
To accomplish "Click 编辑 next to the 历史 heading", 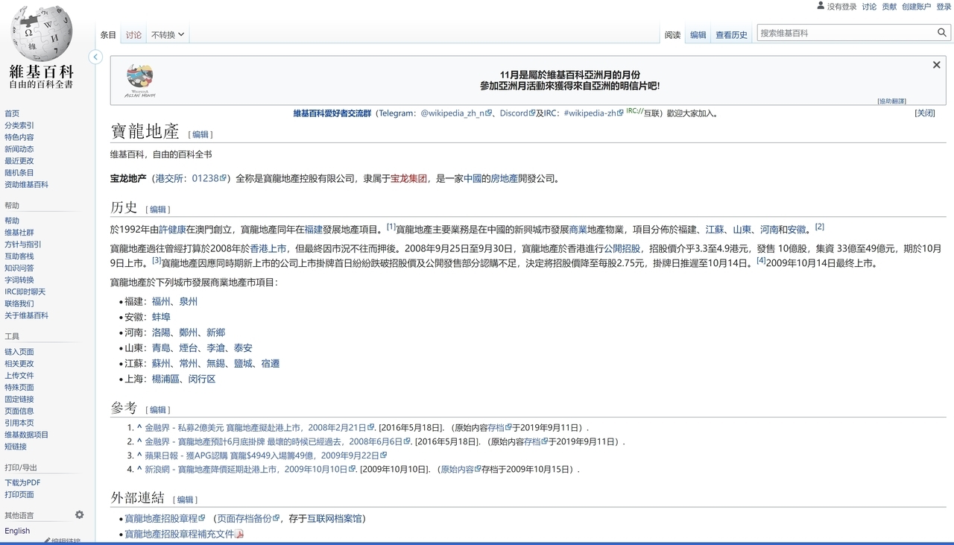I will (158, 210).
